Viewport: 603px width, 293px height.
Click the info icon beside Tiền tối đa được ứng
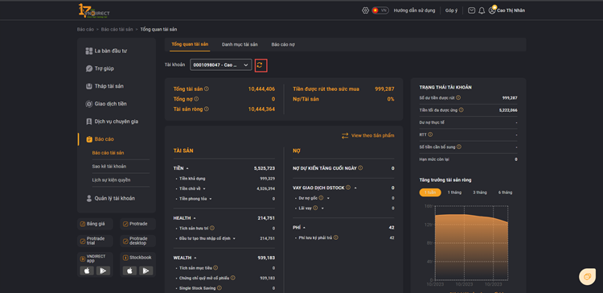461,110
